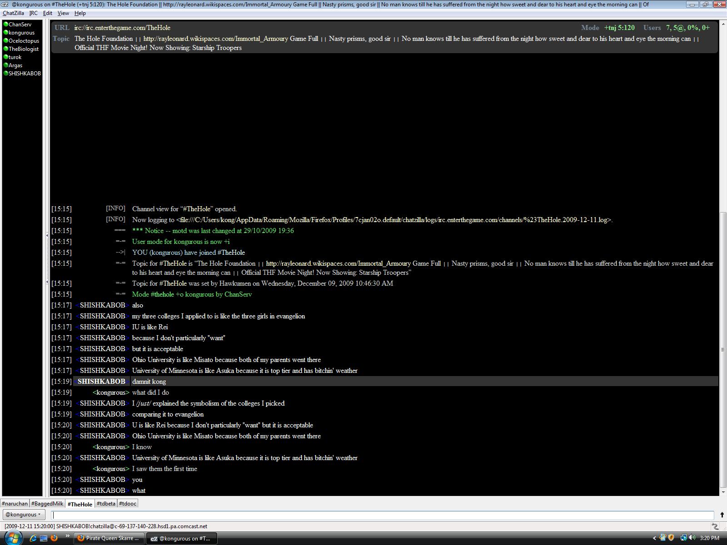Open the Edit menu
The height and width of the screenshot is (545, 727).
tap(47, 13)
